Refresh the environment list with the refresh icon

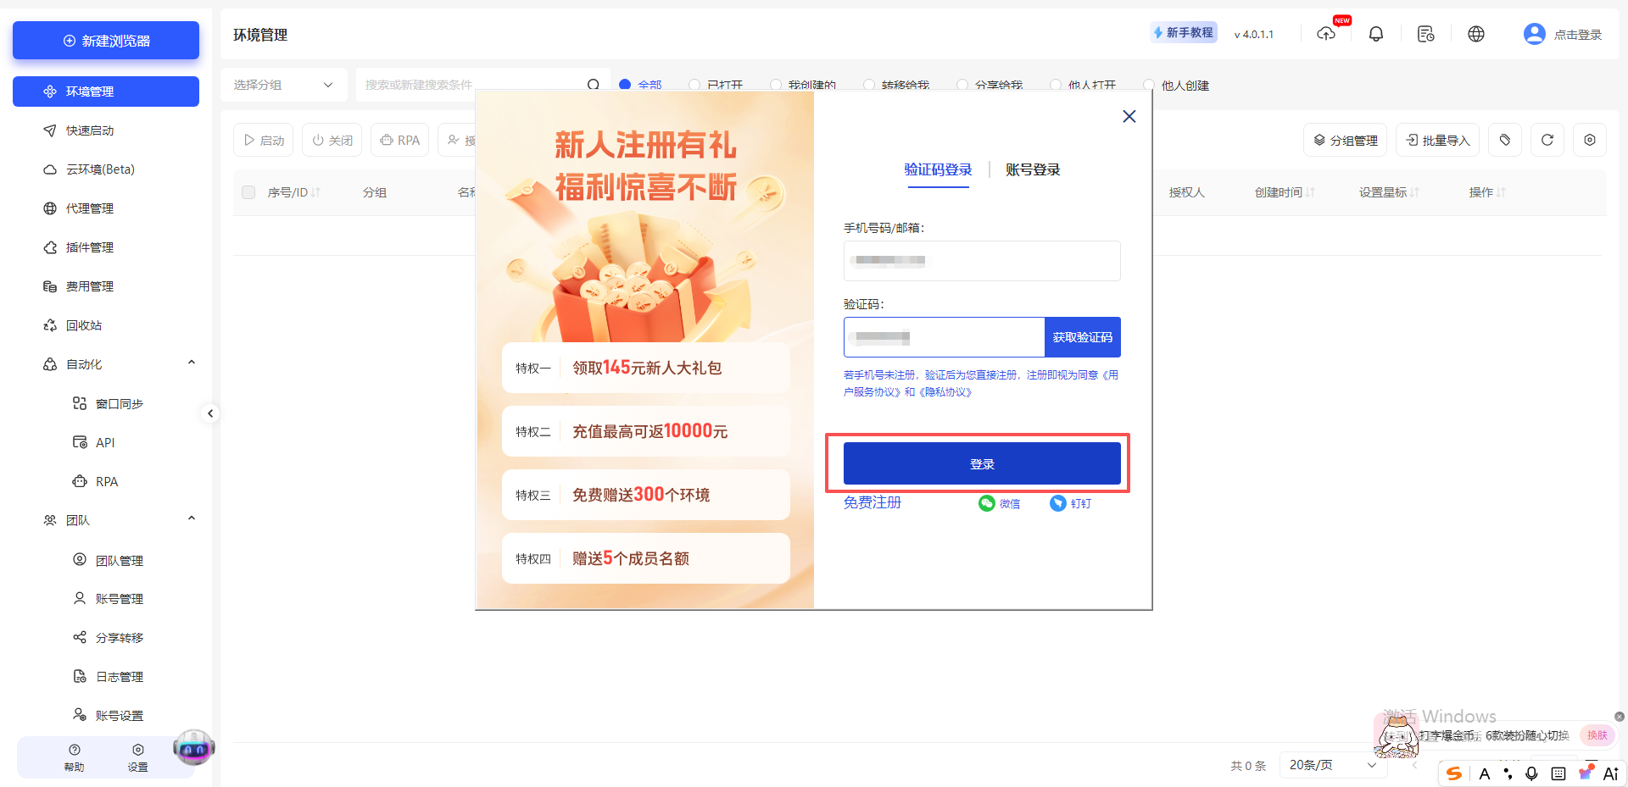1547,140
